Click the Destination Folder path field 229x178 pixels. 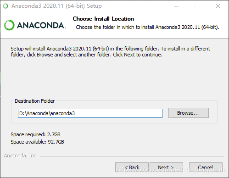click(x=90, y=113)
